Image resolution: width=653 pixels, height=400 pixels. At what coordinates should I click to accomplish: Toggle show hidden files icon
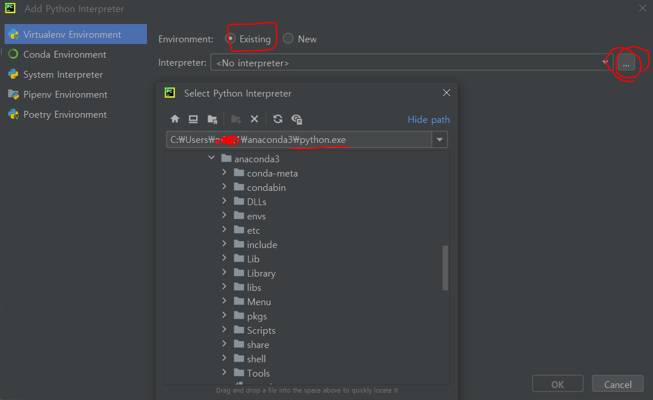click(297, 119)
